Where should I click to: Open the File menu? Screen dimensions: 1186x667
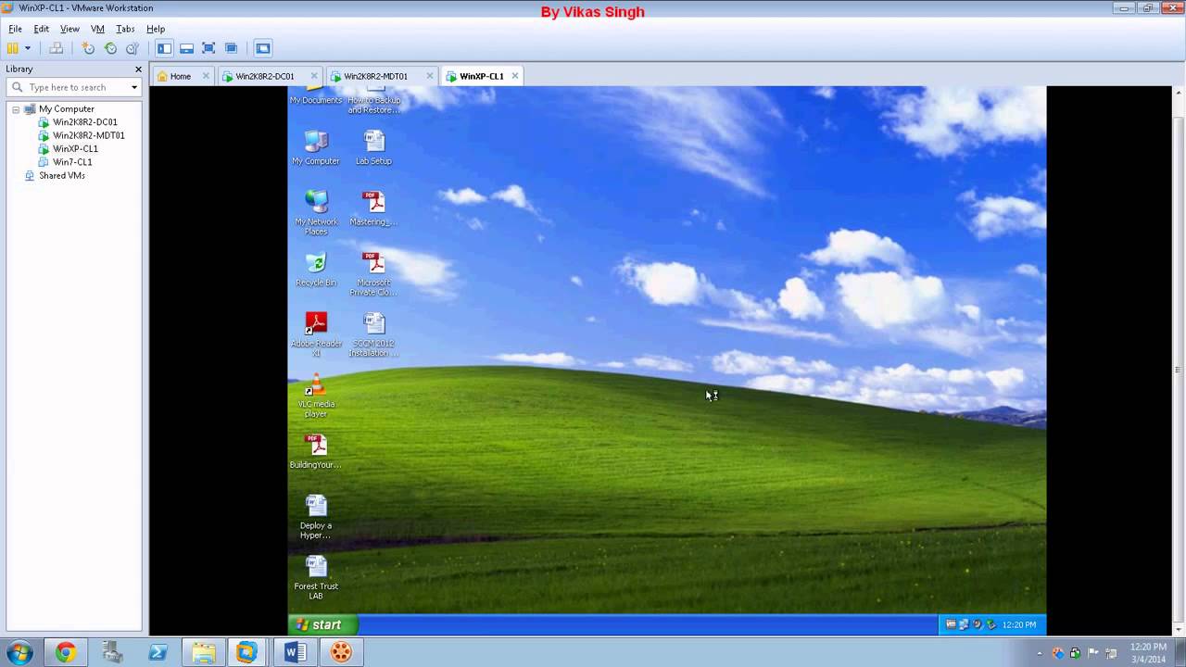tap(15, 29)
